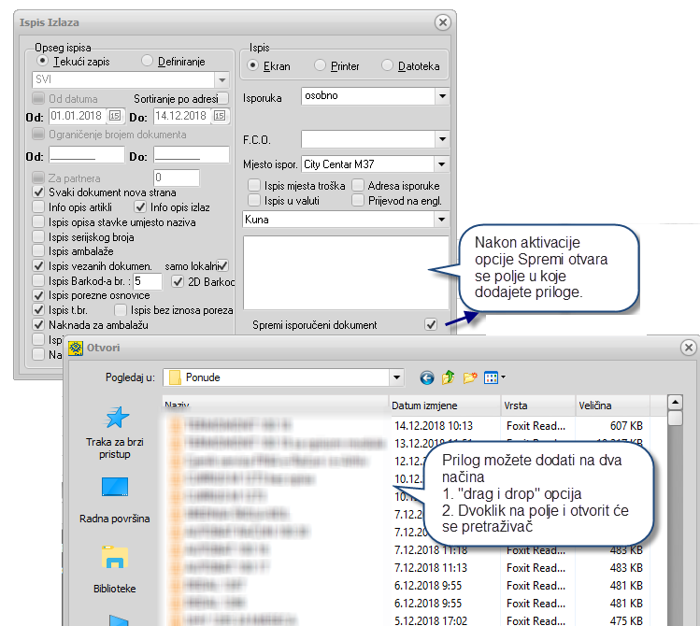This screenshot has width=700, height=626.
Task: Click the Ispis Barkod-a number field
Action: tap(148, 280)
